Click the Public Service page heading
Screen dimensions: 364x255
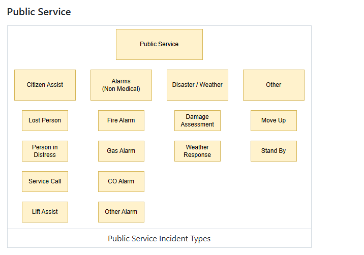(x=39, y=12)
